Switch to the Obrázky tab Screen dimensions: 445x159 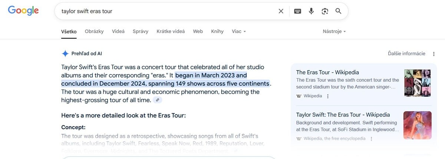(94, 32)
